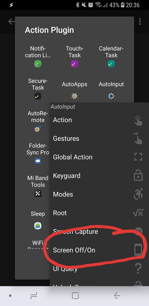149x306 pixels.
Task: Tap the Bluetooth status icon
Action: pyautogui.click(x=77, y=5)
